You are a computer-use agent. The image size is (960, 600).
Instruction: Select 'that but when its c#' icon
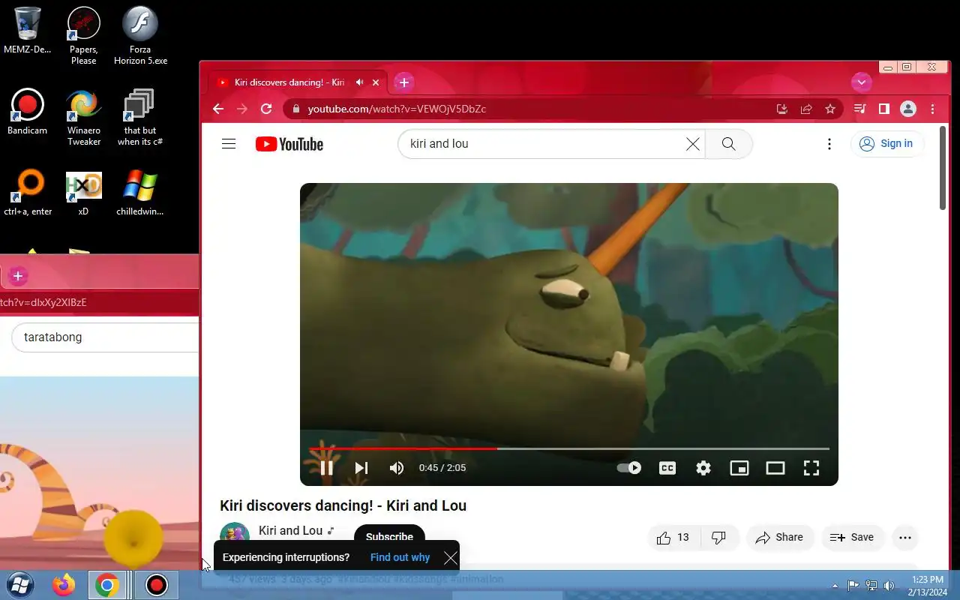(x=140, y=117)
